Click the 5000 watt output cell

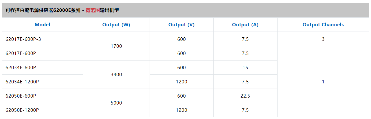[116, 103]
